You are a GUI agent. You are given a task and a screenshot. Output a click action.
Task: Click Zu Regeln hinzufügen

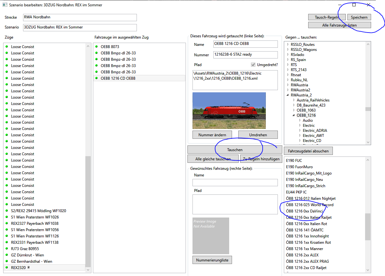[x=261, y=159]
